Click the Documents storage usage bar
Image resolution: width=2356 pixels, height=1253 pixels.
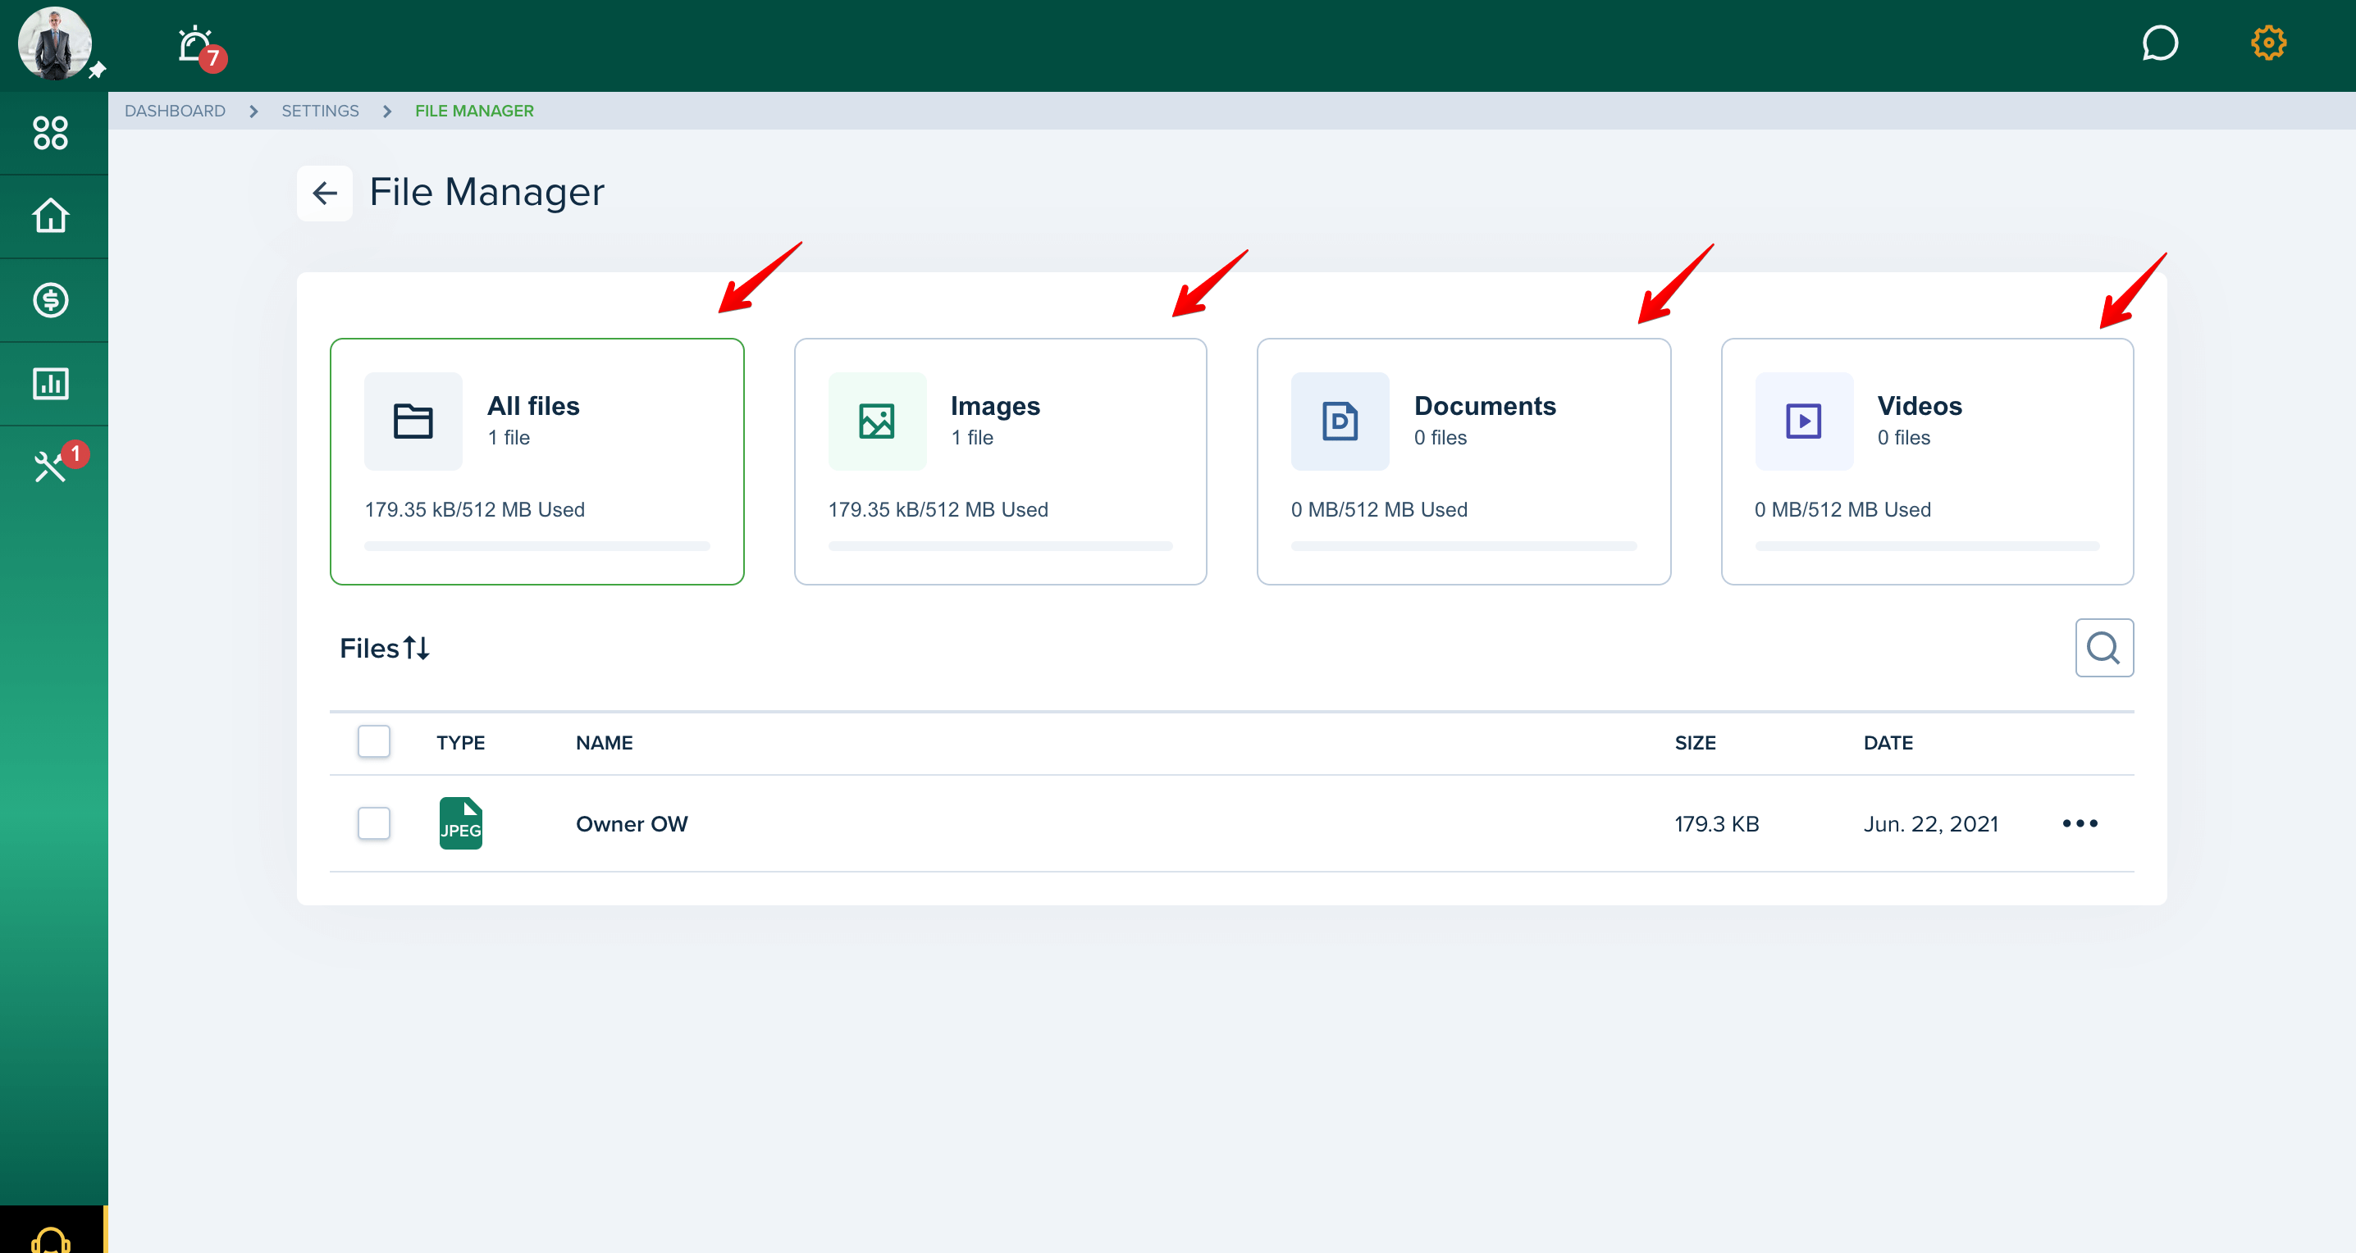pyautogui.click(x=1463, y=545)
